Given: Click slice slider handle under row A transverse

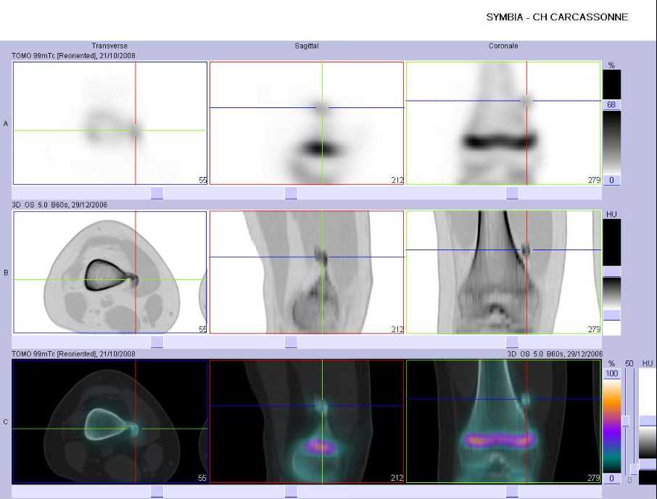Looking at the screenshot, I should [x=157, y=193].
